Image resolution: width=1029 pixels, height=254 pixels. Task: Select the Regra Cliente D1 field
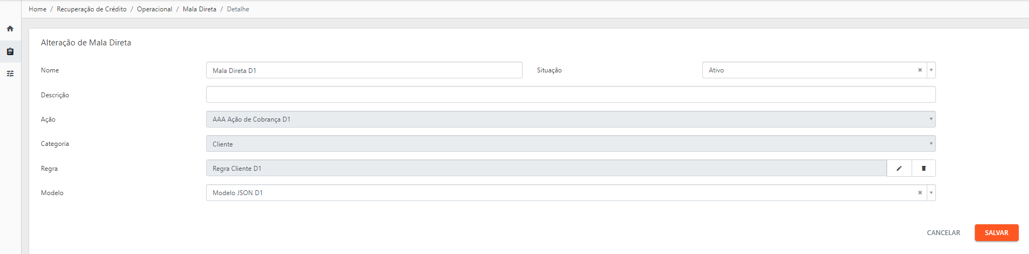click(x=546, y=168)
